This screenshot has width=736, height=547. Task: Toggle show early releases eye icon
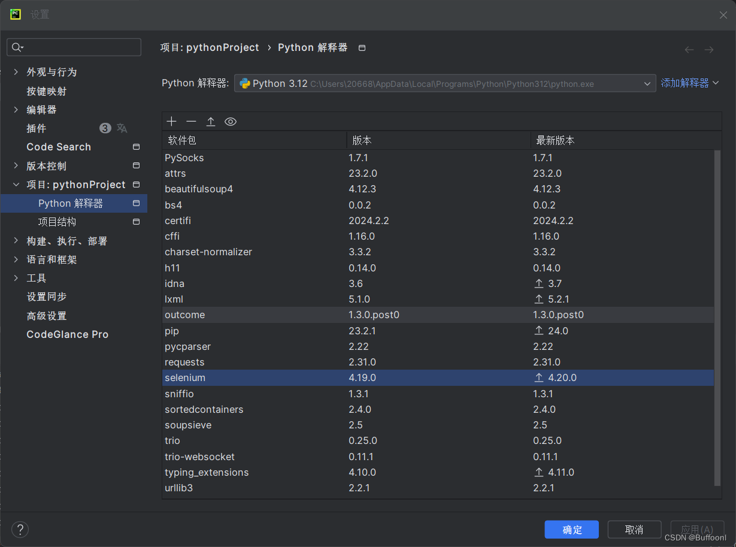[231, 122]
